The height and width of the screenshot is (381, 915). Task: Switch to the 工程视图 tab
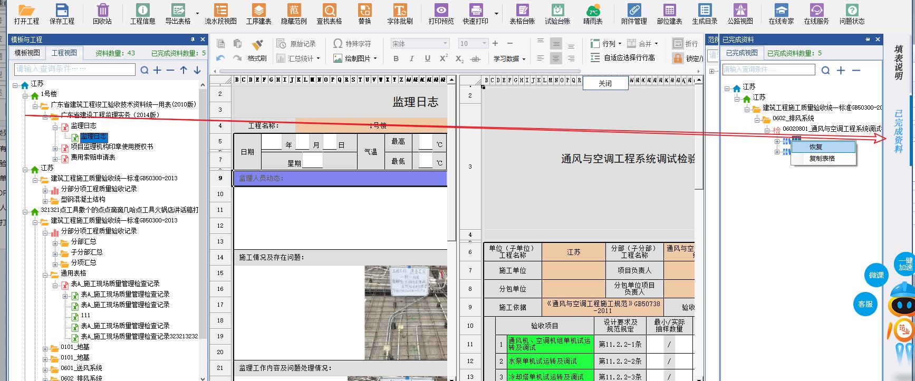click(64, 53)
